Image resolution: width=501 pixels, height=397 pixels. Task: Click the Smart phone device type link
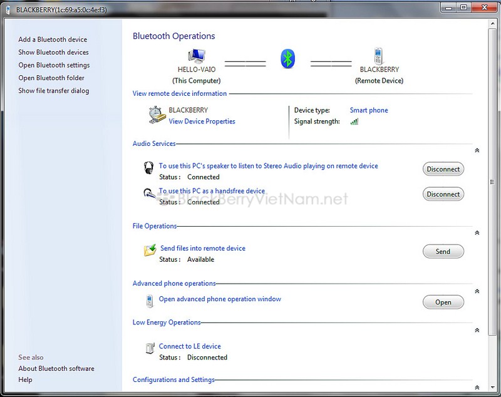[369, 110]
